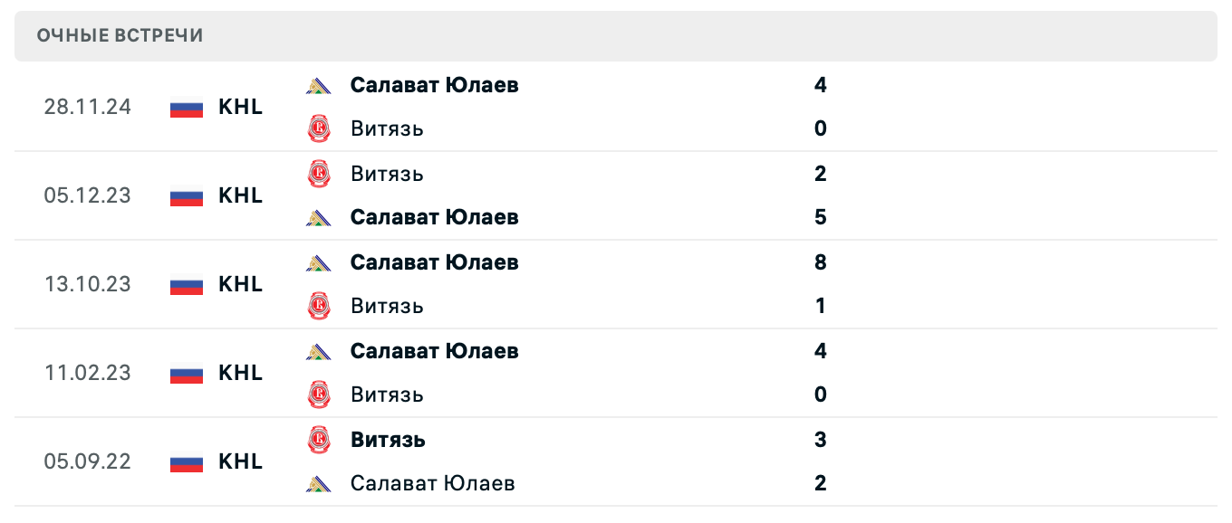Click the Витязь logo in the 05.12.23 row
This screenshot has width=1232, height=523.
(x=319, y=174)
